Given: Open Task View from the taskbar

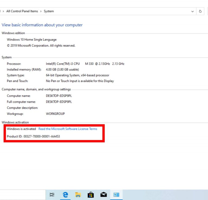Looking at the screenshot, I should tap(52, 195).
